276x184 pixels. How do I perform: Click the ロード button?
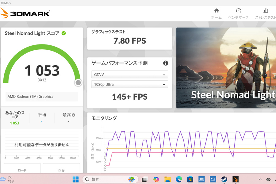[x=22, y=169]
